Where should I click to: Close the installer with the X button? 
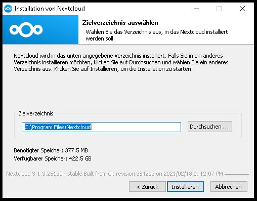242,9
